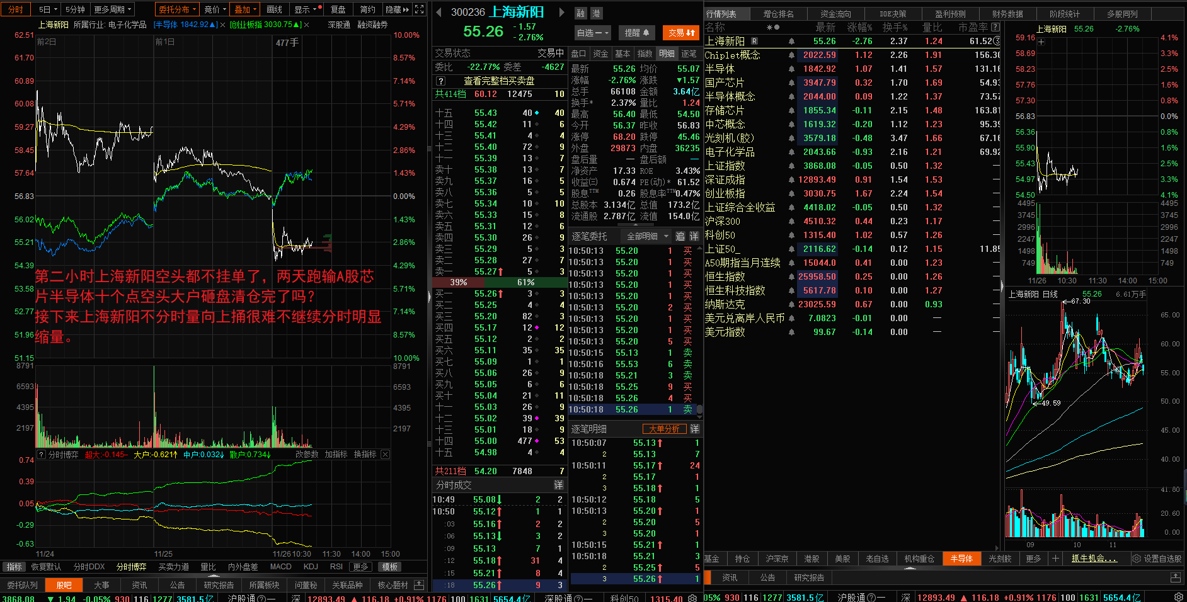The width and height of the screenshot is (1187, 602).
Task: Toggle 隐藏 side panel hide button
Action: click(x=397, y=9)
